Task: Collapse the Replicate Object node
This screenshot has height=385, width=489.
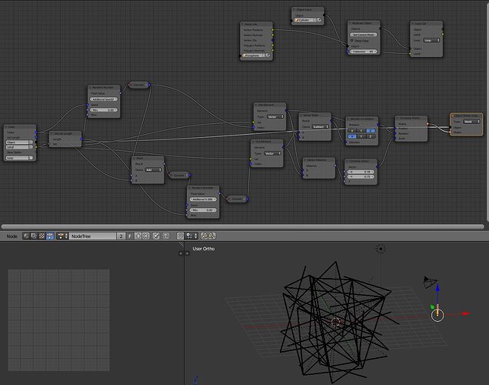Action: (x=350, y=23)
